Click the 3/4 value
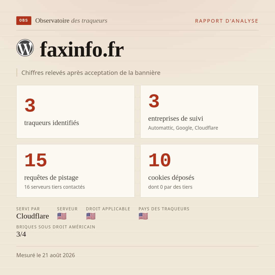 pyautogui.click(x=21, y=234)
